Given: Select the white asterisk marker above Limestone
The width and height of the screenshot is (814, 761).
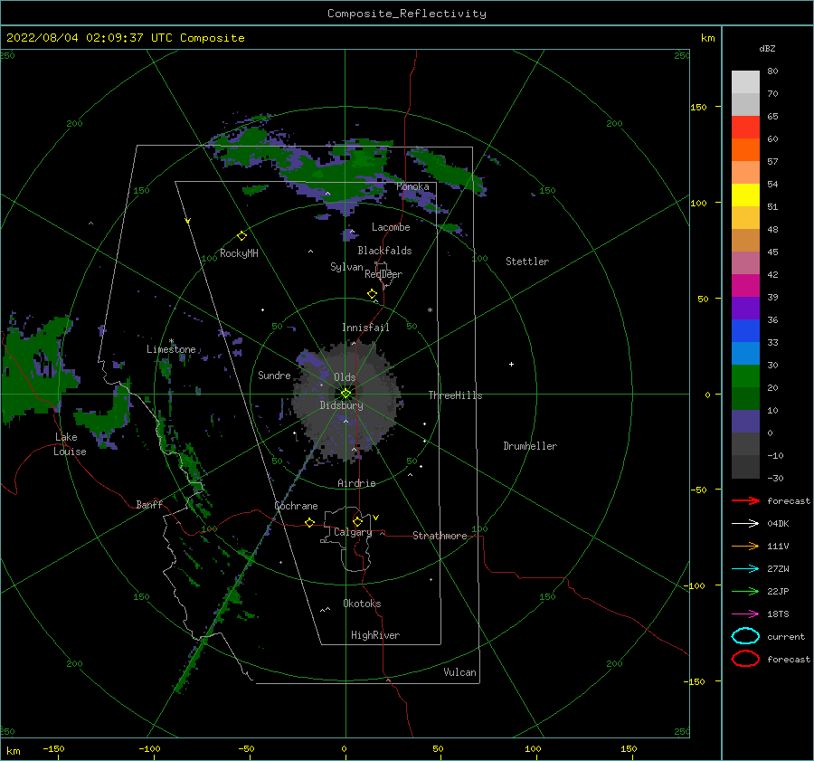Looking at the screenshot, I should 171,341.
